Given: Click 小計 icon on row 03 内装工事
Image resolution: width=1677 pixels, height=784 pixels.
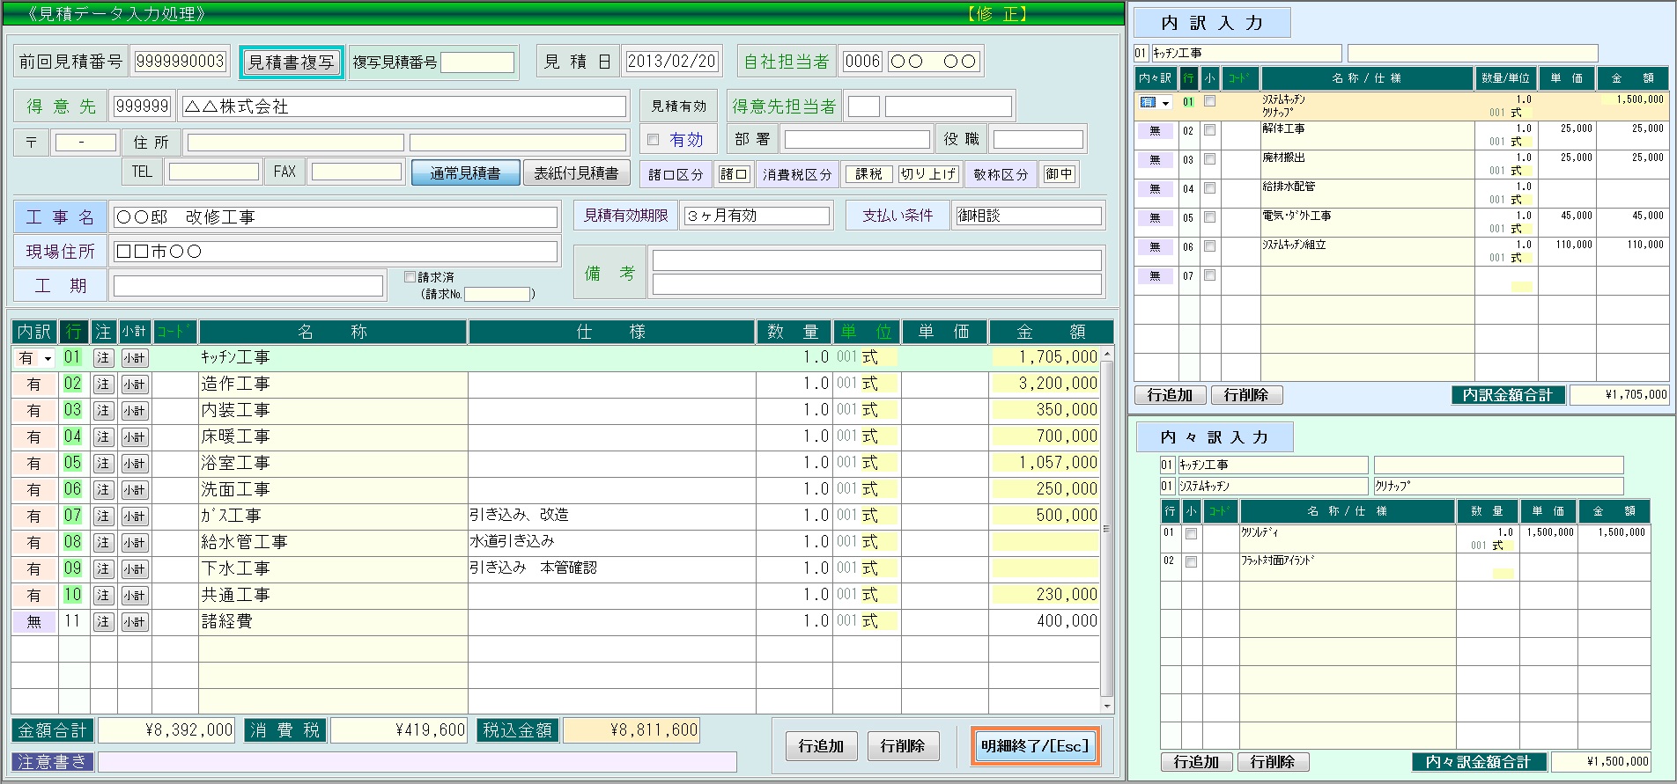Looking at the screenshot, I should point(134,411).
